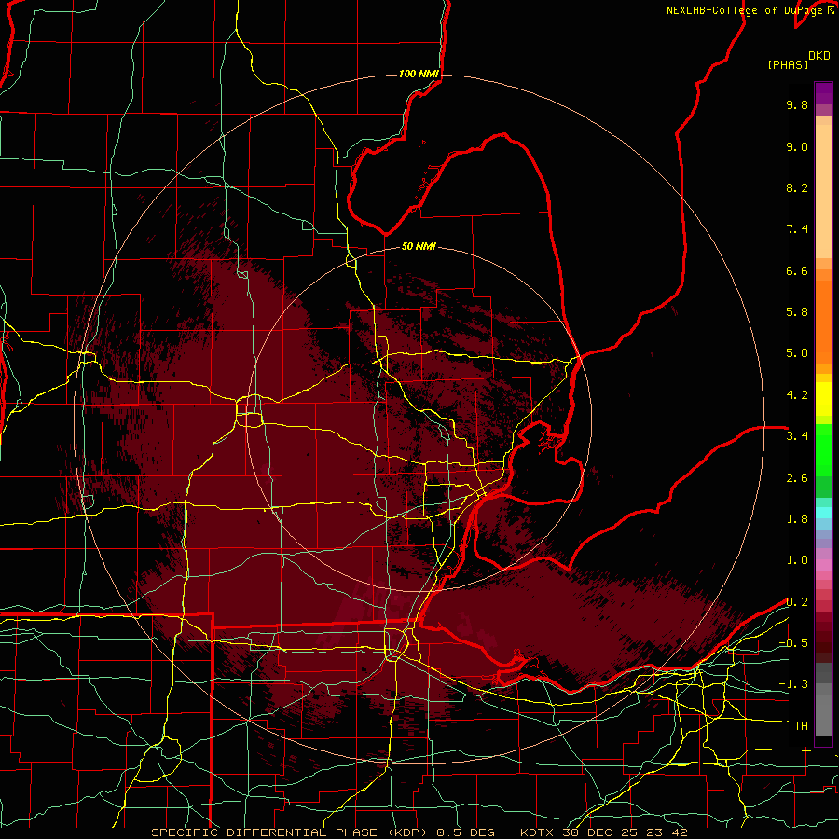Click the 1.8 legend value
Screen dimensions: 839x839
[797, 519]
